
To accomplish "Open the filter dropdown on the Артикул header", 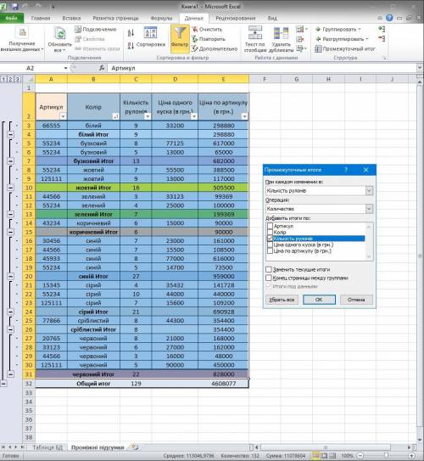I will [x=63, y=116].
